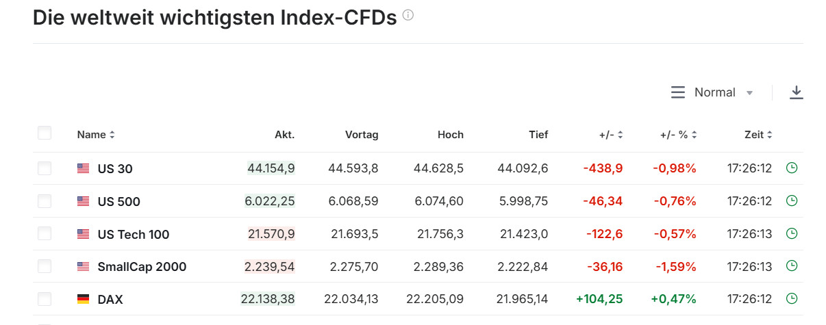826x325 pixels.
Task: Click the clock icon in DAX row
Action: point(792,298)
